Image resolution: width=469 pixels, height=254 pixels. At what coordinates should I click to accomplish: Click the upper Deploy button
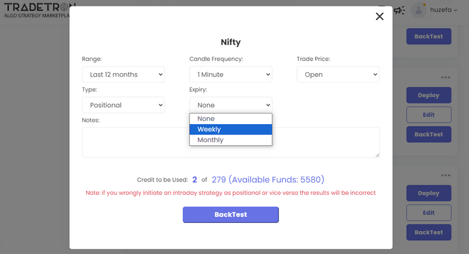tap(429, 95)
